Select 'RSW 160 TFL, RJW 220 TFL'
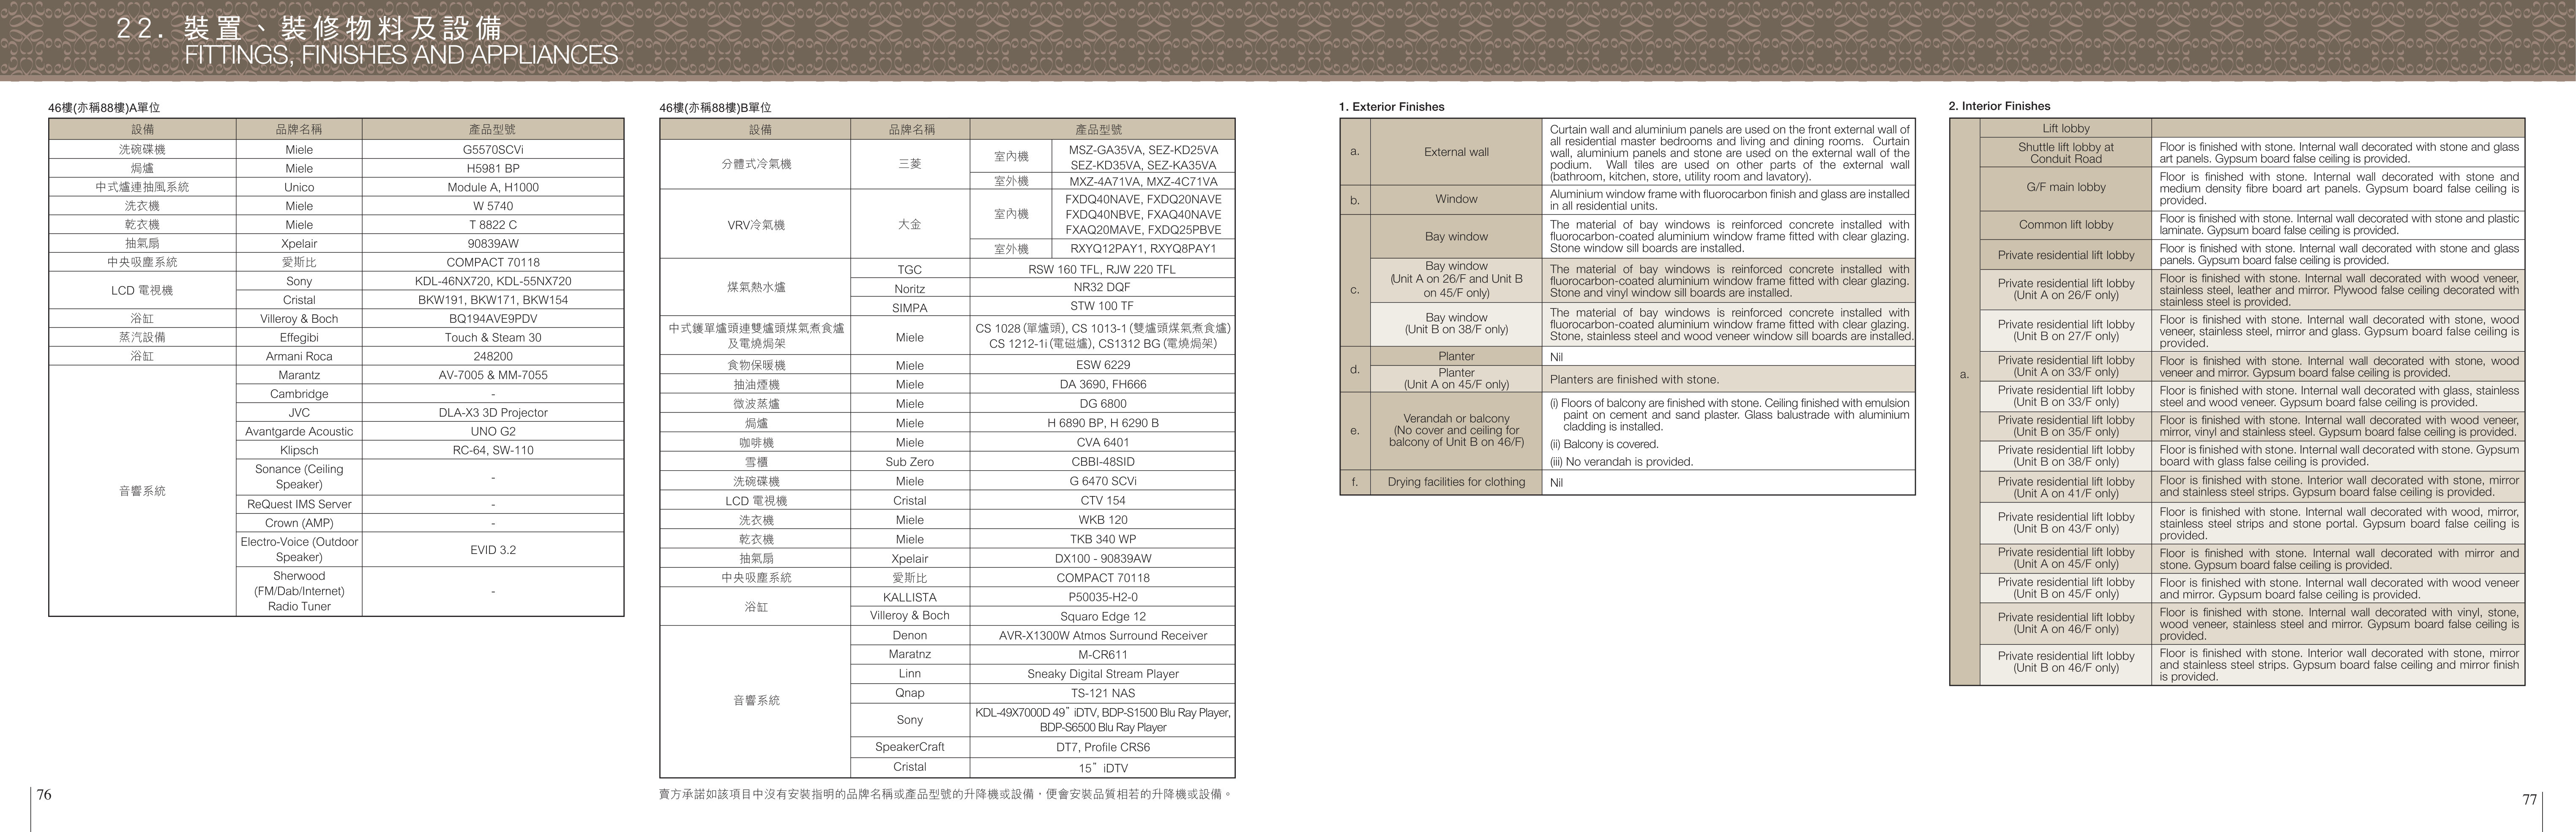 (x=1102, y=270)
